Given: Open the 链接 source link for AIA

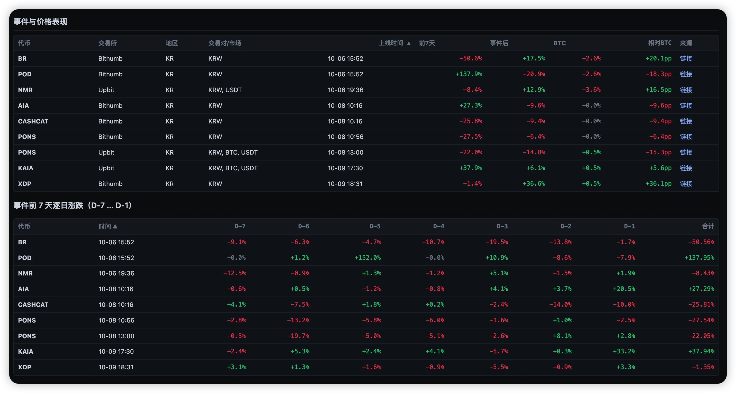Looking at the screenshot, I should (x=686, y=106).
